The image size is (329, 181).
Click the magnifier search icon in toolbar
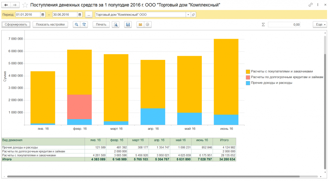click(x=76, y=25)
